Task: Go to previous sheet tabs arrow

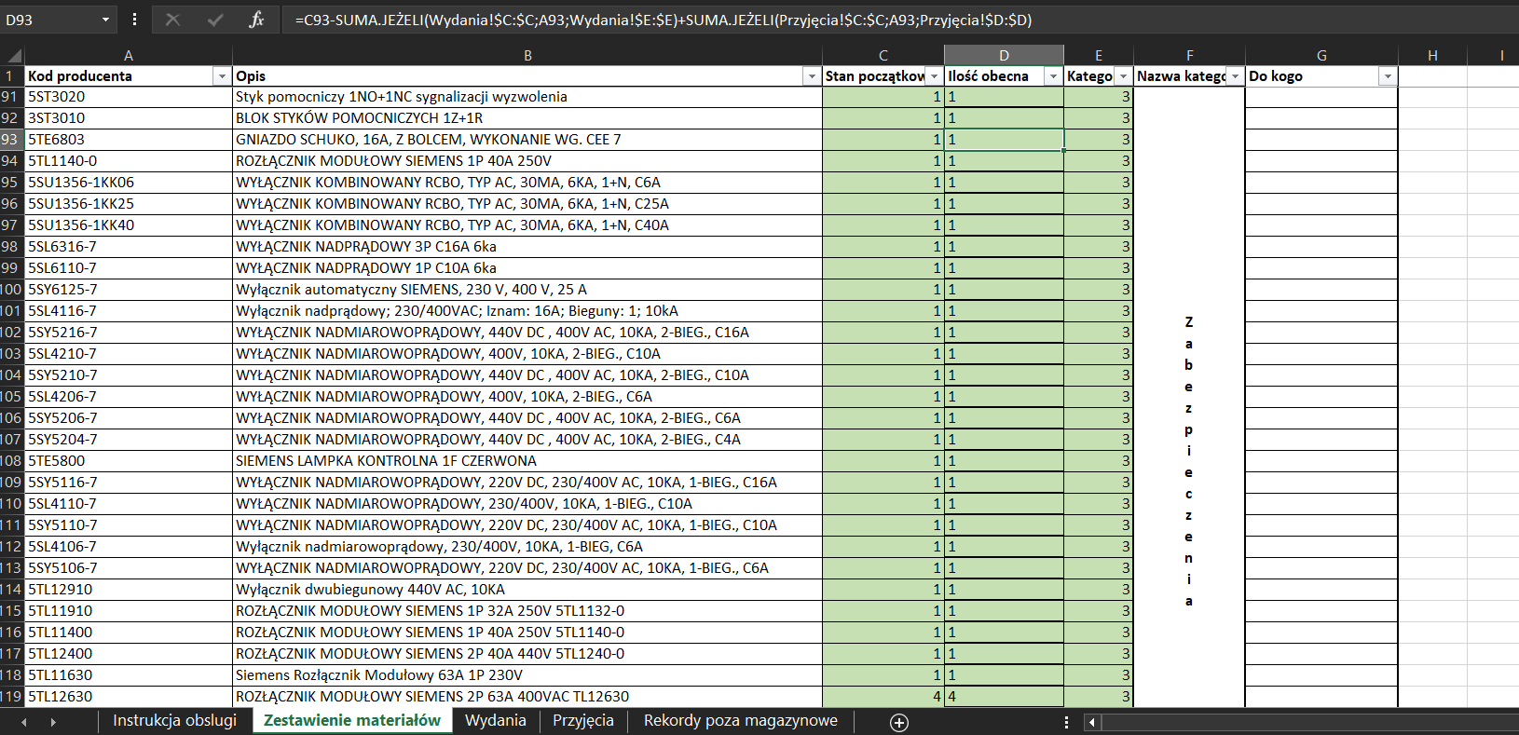Action: [x=24, y=722]
